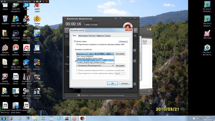The image size is (215, 121).
Task: Click Настройки beside the primary device dropdown
Action: (x=120, y=54)
